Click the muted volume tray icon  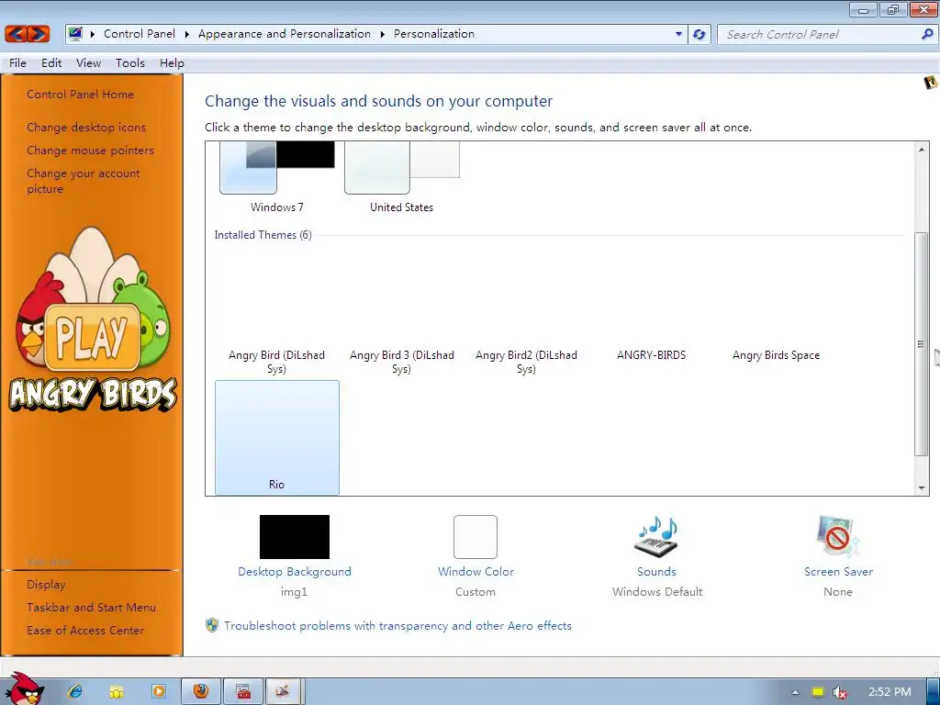pyautogui.click(x=840, y=692)
